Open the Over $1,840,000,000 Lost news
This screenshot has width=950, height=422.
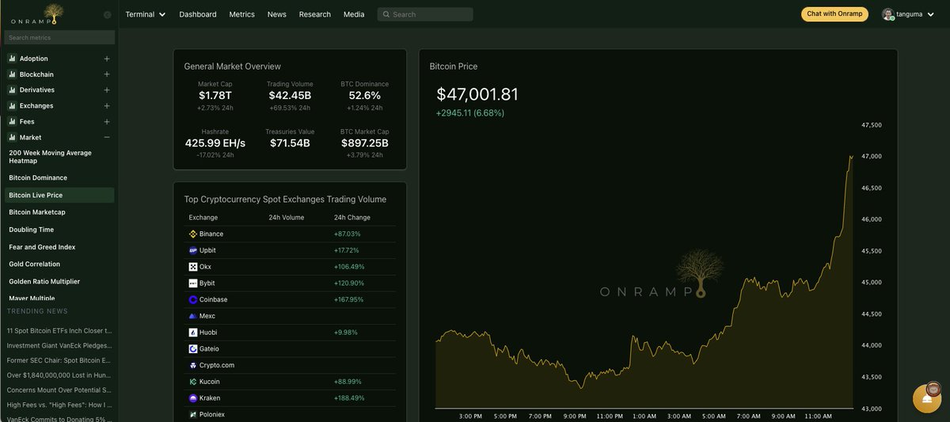point(59,375)
